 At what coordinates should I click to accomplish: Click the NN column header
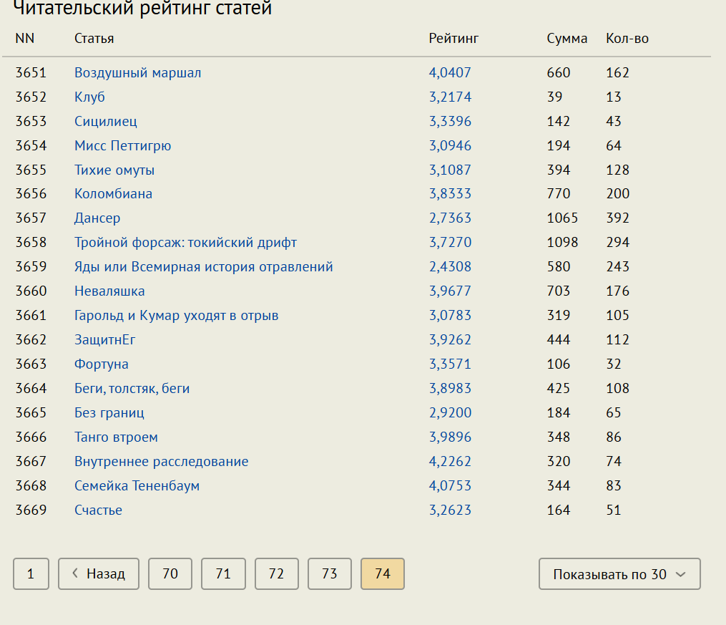coord(25,39)
